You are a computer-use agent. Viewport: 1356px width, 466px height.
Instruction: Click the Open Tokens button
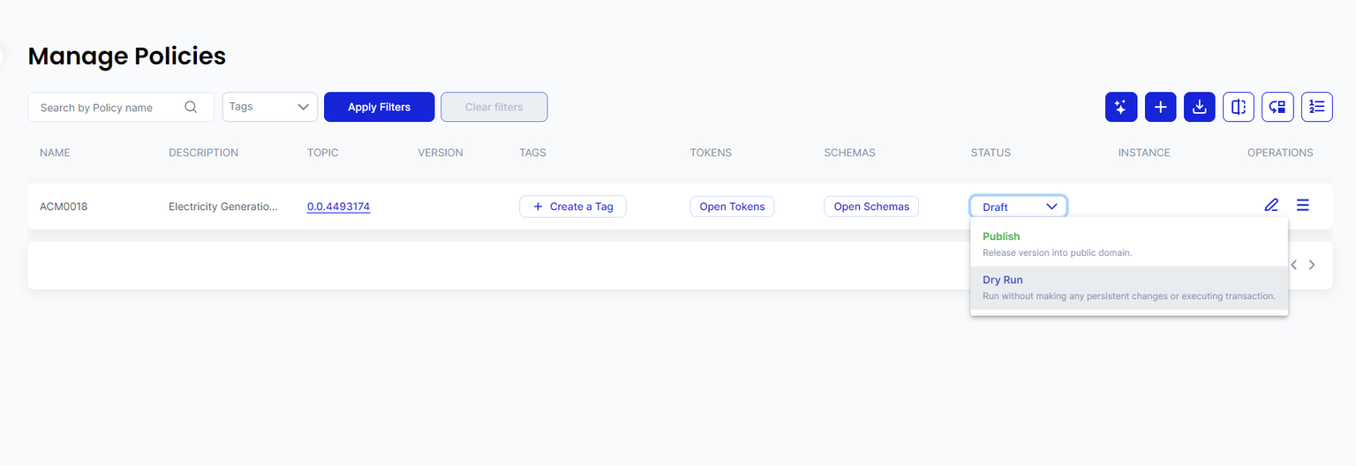(x=732, y=207)
